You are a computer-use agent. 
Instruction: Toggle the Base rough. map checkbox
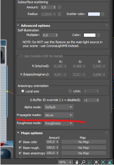click(20, 147)
